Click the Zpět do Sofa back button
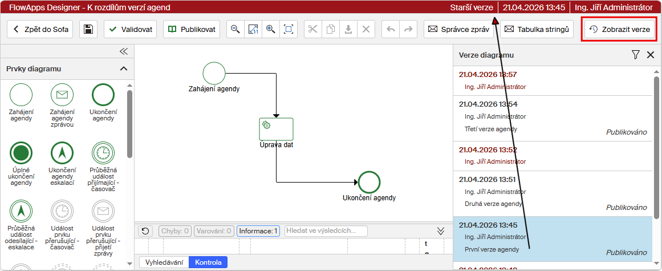662x271 pixels. coord(40,29)
